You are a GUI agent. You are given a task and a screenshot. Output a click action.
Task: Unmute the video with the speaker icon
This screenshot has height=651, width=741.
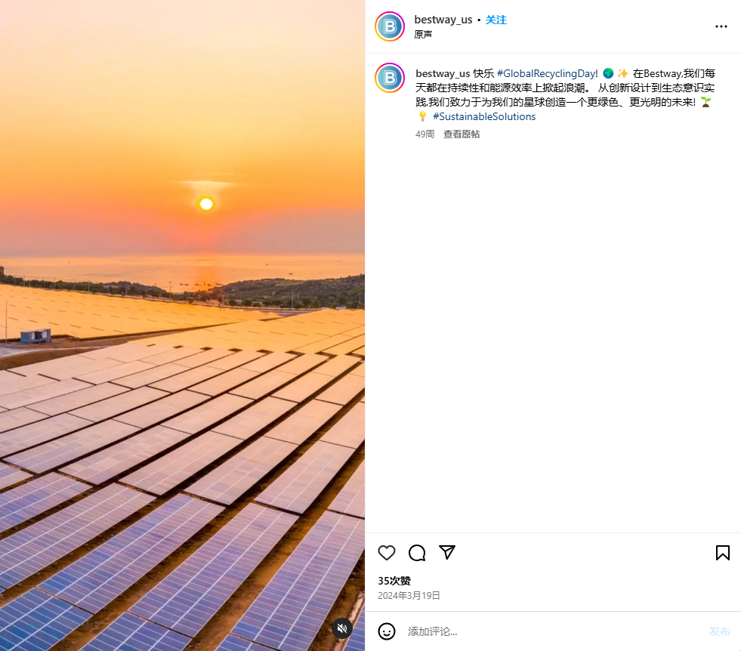click(342, 628)
